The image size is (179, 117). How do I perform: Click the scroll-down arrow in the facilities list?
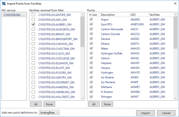pos(82,98)
